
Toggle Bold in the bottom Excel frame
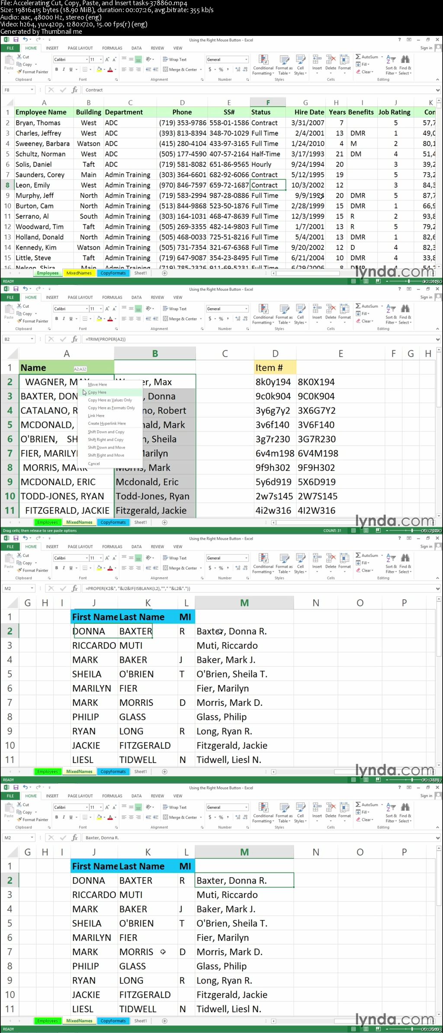(56, 817)
